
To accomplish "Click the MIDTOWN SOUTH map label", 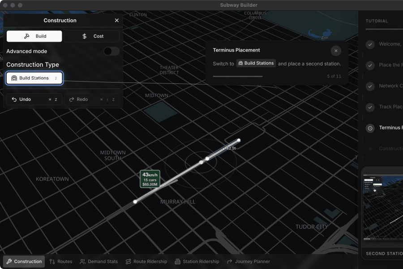I will click(113, 156).
